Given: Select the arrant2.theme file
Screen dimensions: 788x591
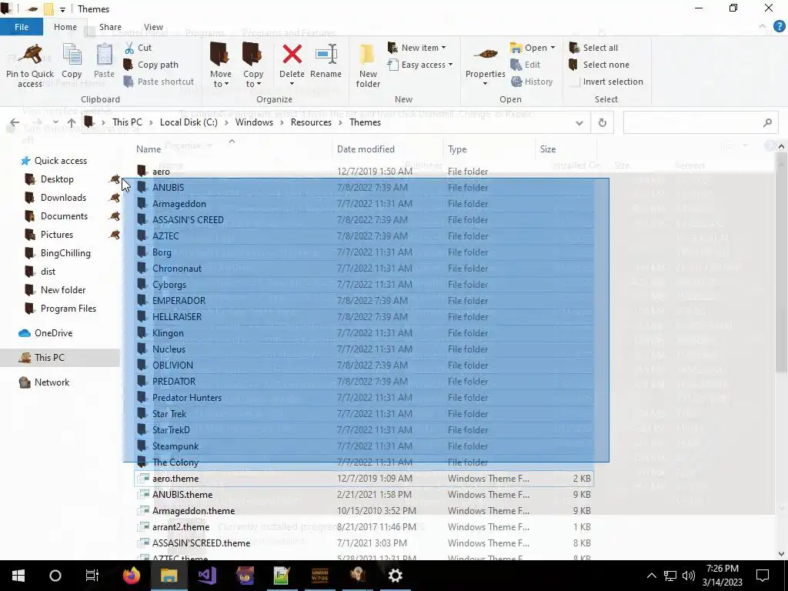Looking at the screenshot, I should pos(181,526).
